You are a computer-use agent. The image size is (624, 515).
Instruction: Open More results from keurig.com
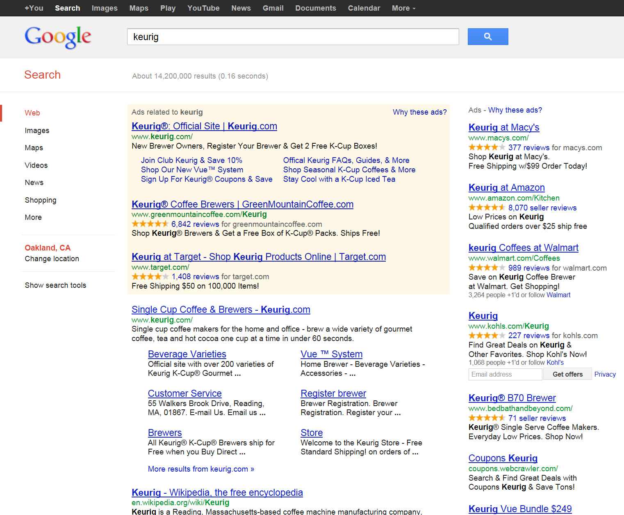coord(201,469)
